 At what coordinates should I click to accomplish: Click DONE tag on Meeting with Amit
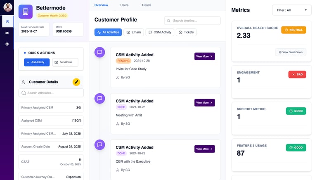point(121,107)
